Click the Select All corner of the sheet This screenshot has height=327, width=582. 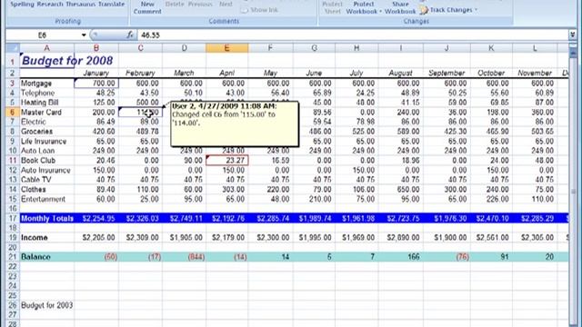[x=13, y=48]
